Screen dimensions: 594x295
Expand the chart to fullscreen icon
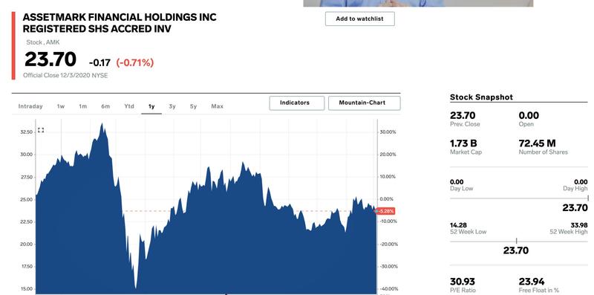41,130
